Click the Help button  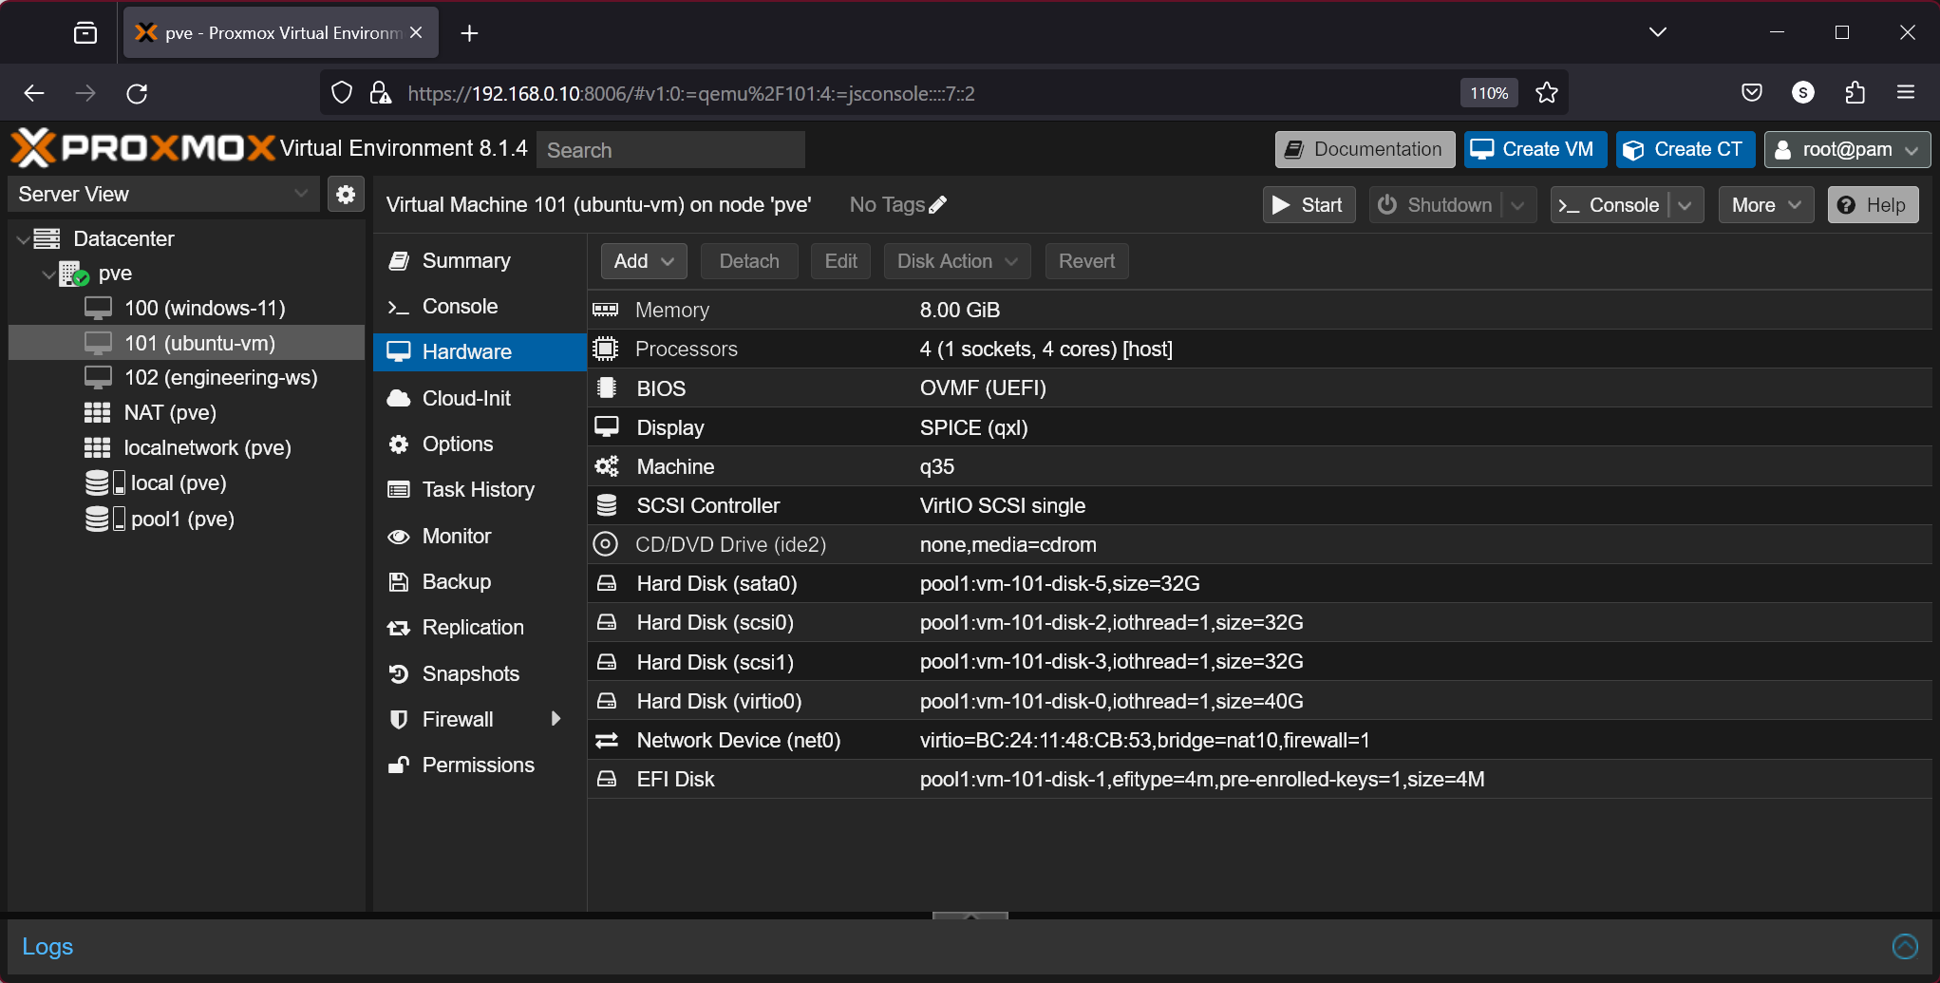[1873, 205]
